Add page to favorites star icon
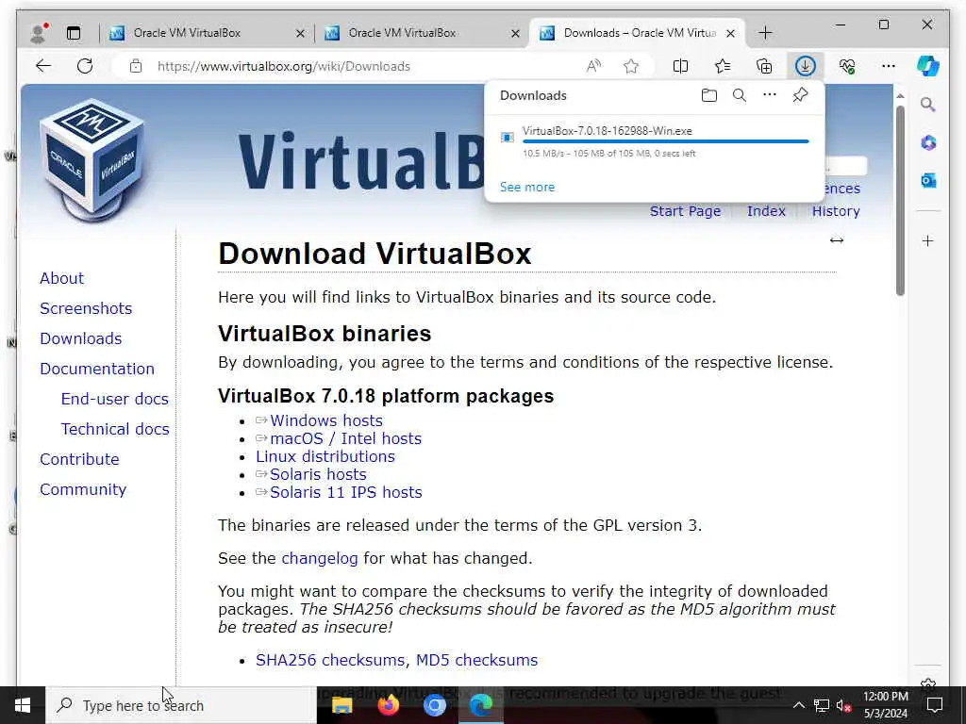 tap(631, 66)
